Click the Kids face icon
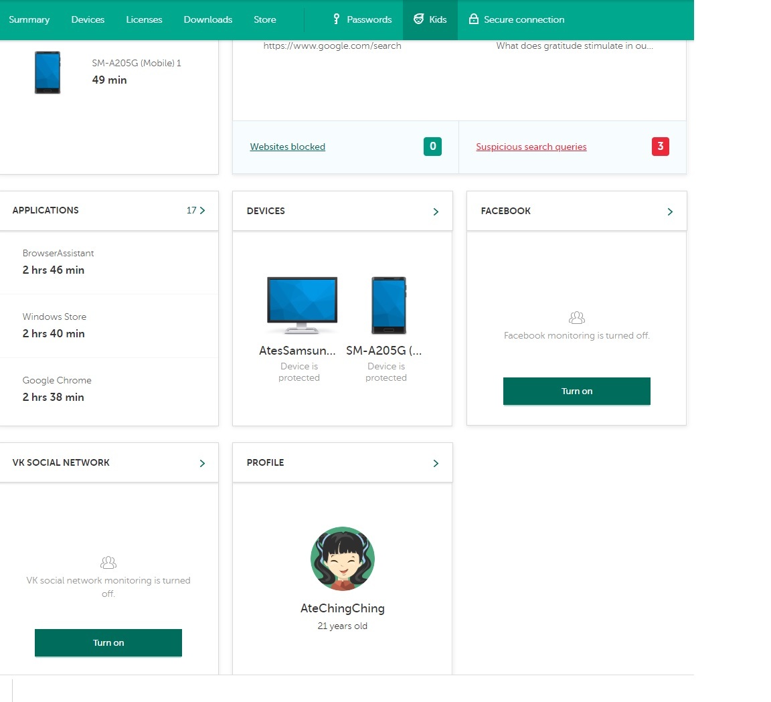This screenshot has width=771, height=702. coord(418,19)
